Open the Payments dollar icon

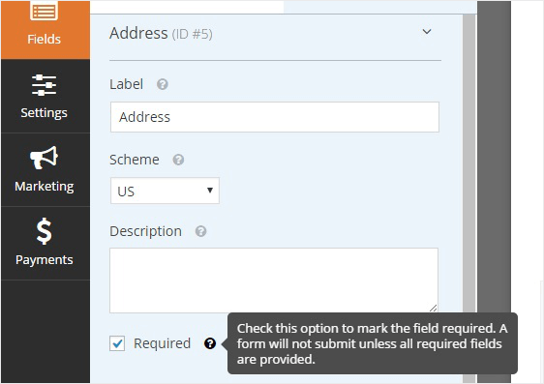pos(45,231)
